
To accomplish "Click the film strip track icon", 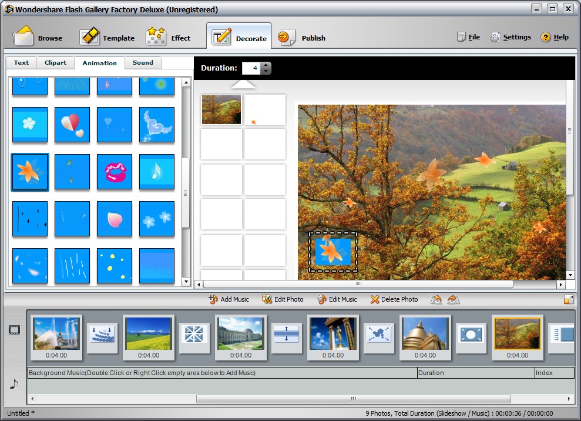I will [14, 331].
